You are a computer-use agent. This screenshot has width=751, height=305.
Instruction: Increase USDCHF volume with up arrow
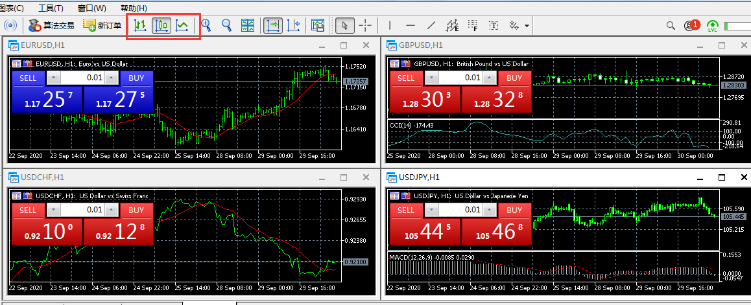[112, 210]
